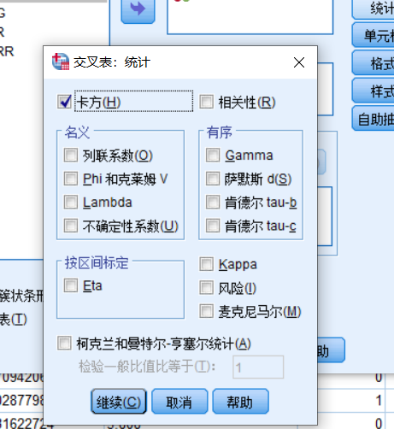
Task: Check the Phi 和克莱姆 V option
Action: (71, 179)
